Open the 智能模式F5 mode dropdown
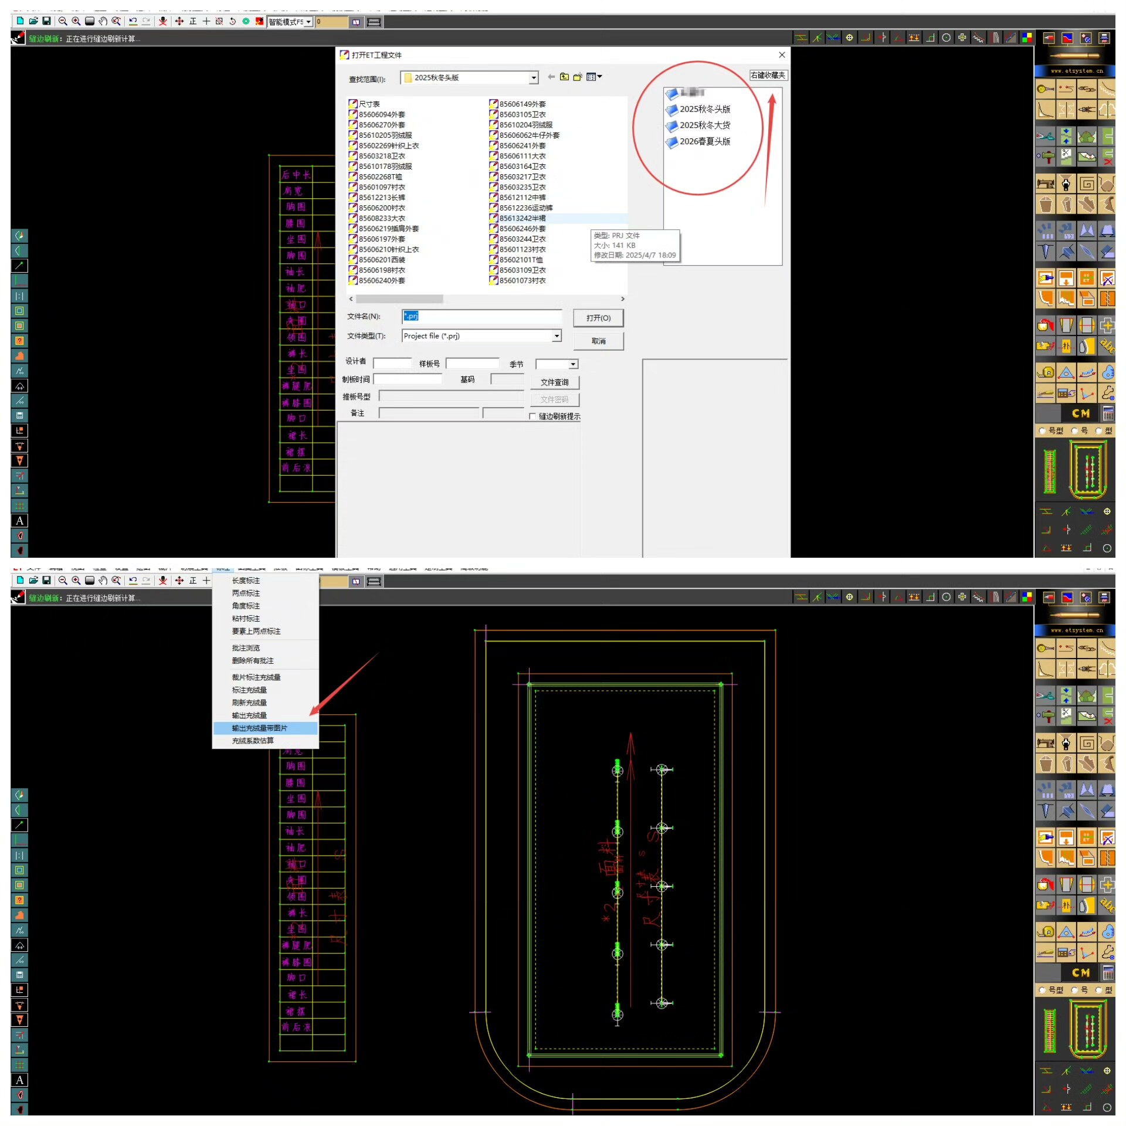The height and width of the screenshot is (1126, 1126). point(308,22)
